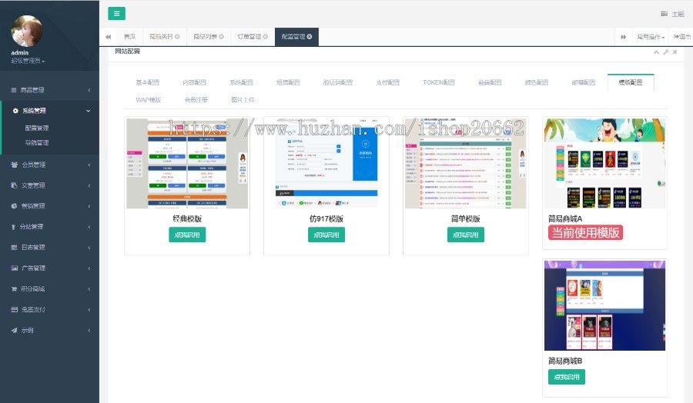Screen dimensions: 693x403
Task: Click the 日志管理 sidebar icon
Action: 14,248
